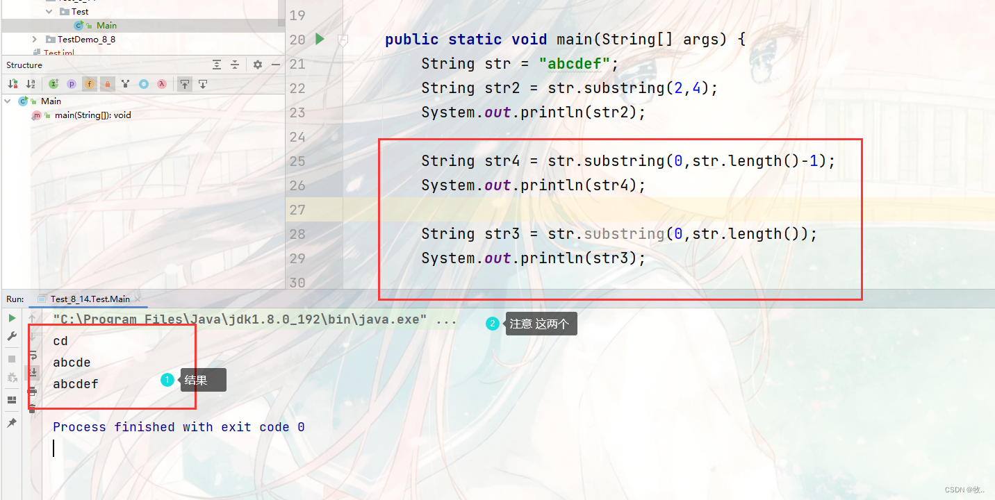Toggle Show Inherited members in Structure
This screenshot has height=500, width=995.
click(x=54, y=84)
